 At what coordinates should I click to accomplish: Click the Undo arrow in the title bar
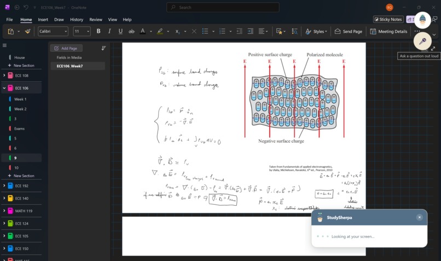point(26,7)
